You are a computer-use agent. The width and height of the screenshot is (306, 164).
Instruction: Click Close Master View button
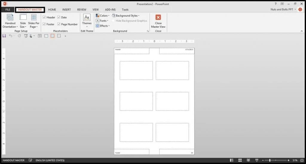pyautogui.click(x=158, y=21)
